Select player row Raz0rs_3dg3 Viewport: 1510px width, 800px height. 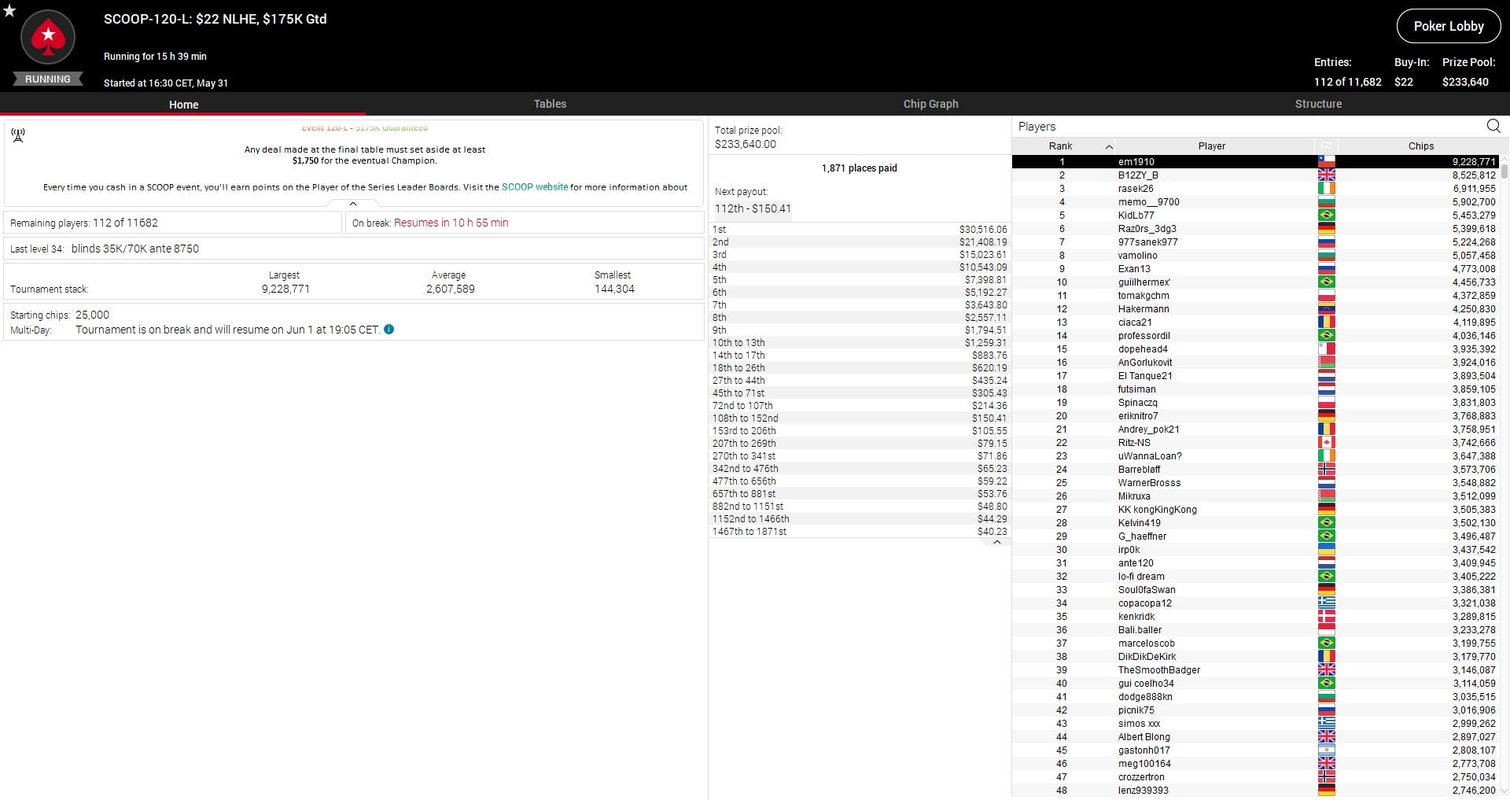point(1256,229)
